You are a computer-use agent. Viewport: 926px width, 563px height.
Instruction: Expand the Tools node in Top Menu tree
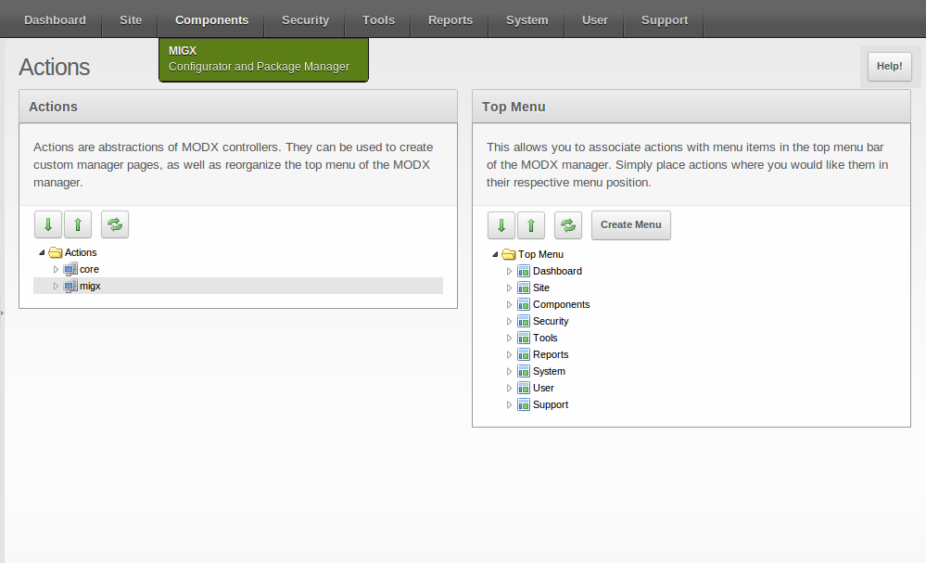[x=509, y=338]
